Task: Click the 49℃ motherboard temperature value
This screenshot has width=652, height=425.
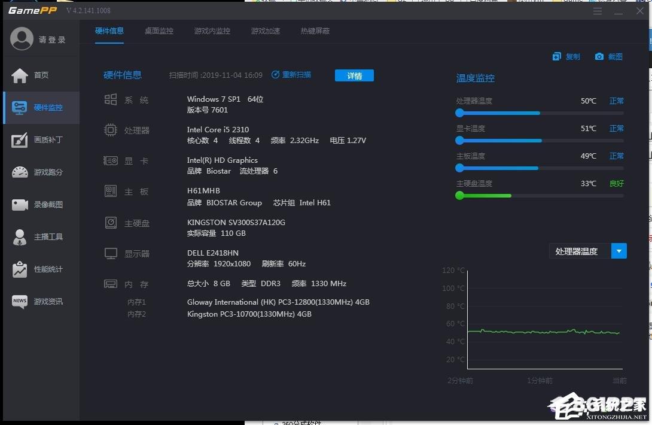Action: [x=589, y=156]
